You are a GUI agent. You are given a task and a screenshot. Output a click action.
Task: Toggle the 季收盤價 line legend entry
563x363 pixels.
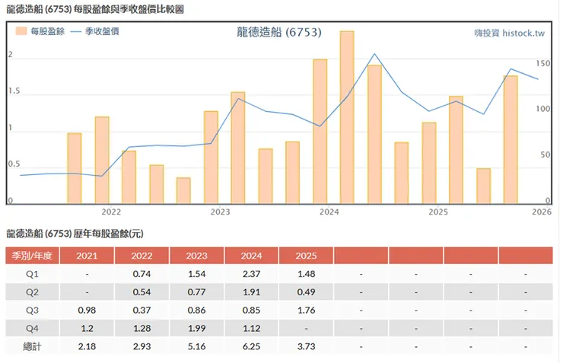click(95, 32)
